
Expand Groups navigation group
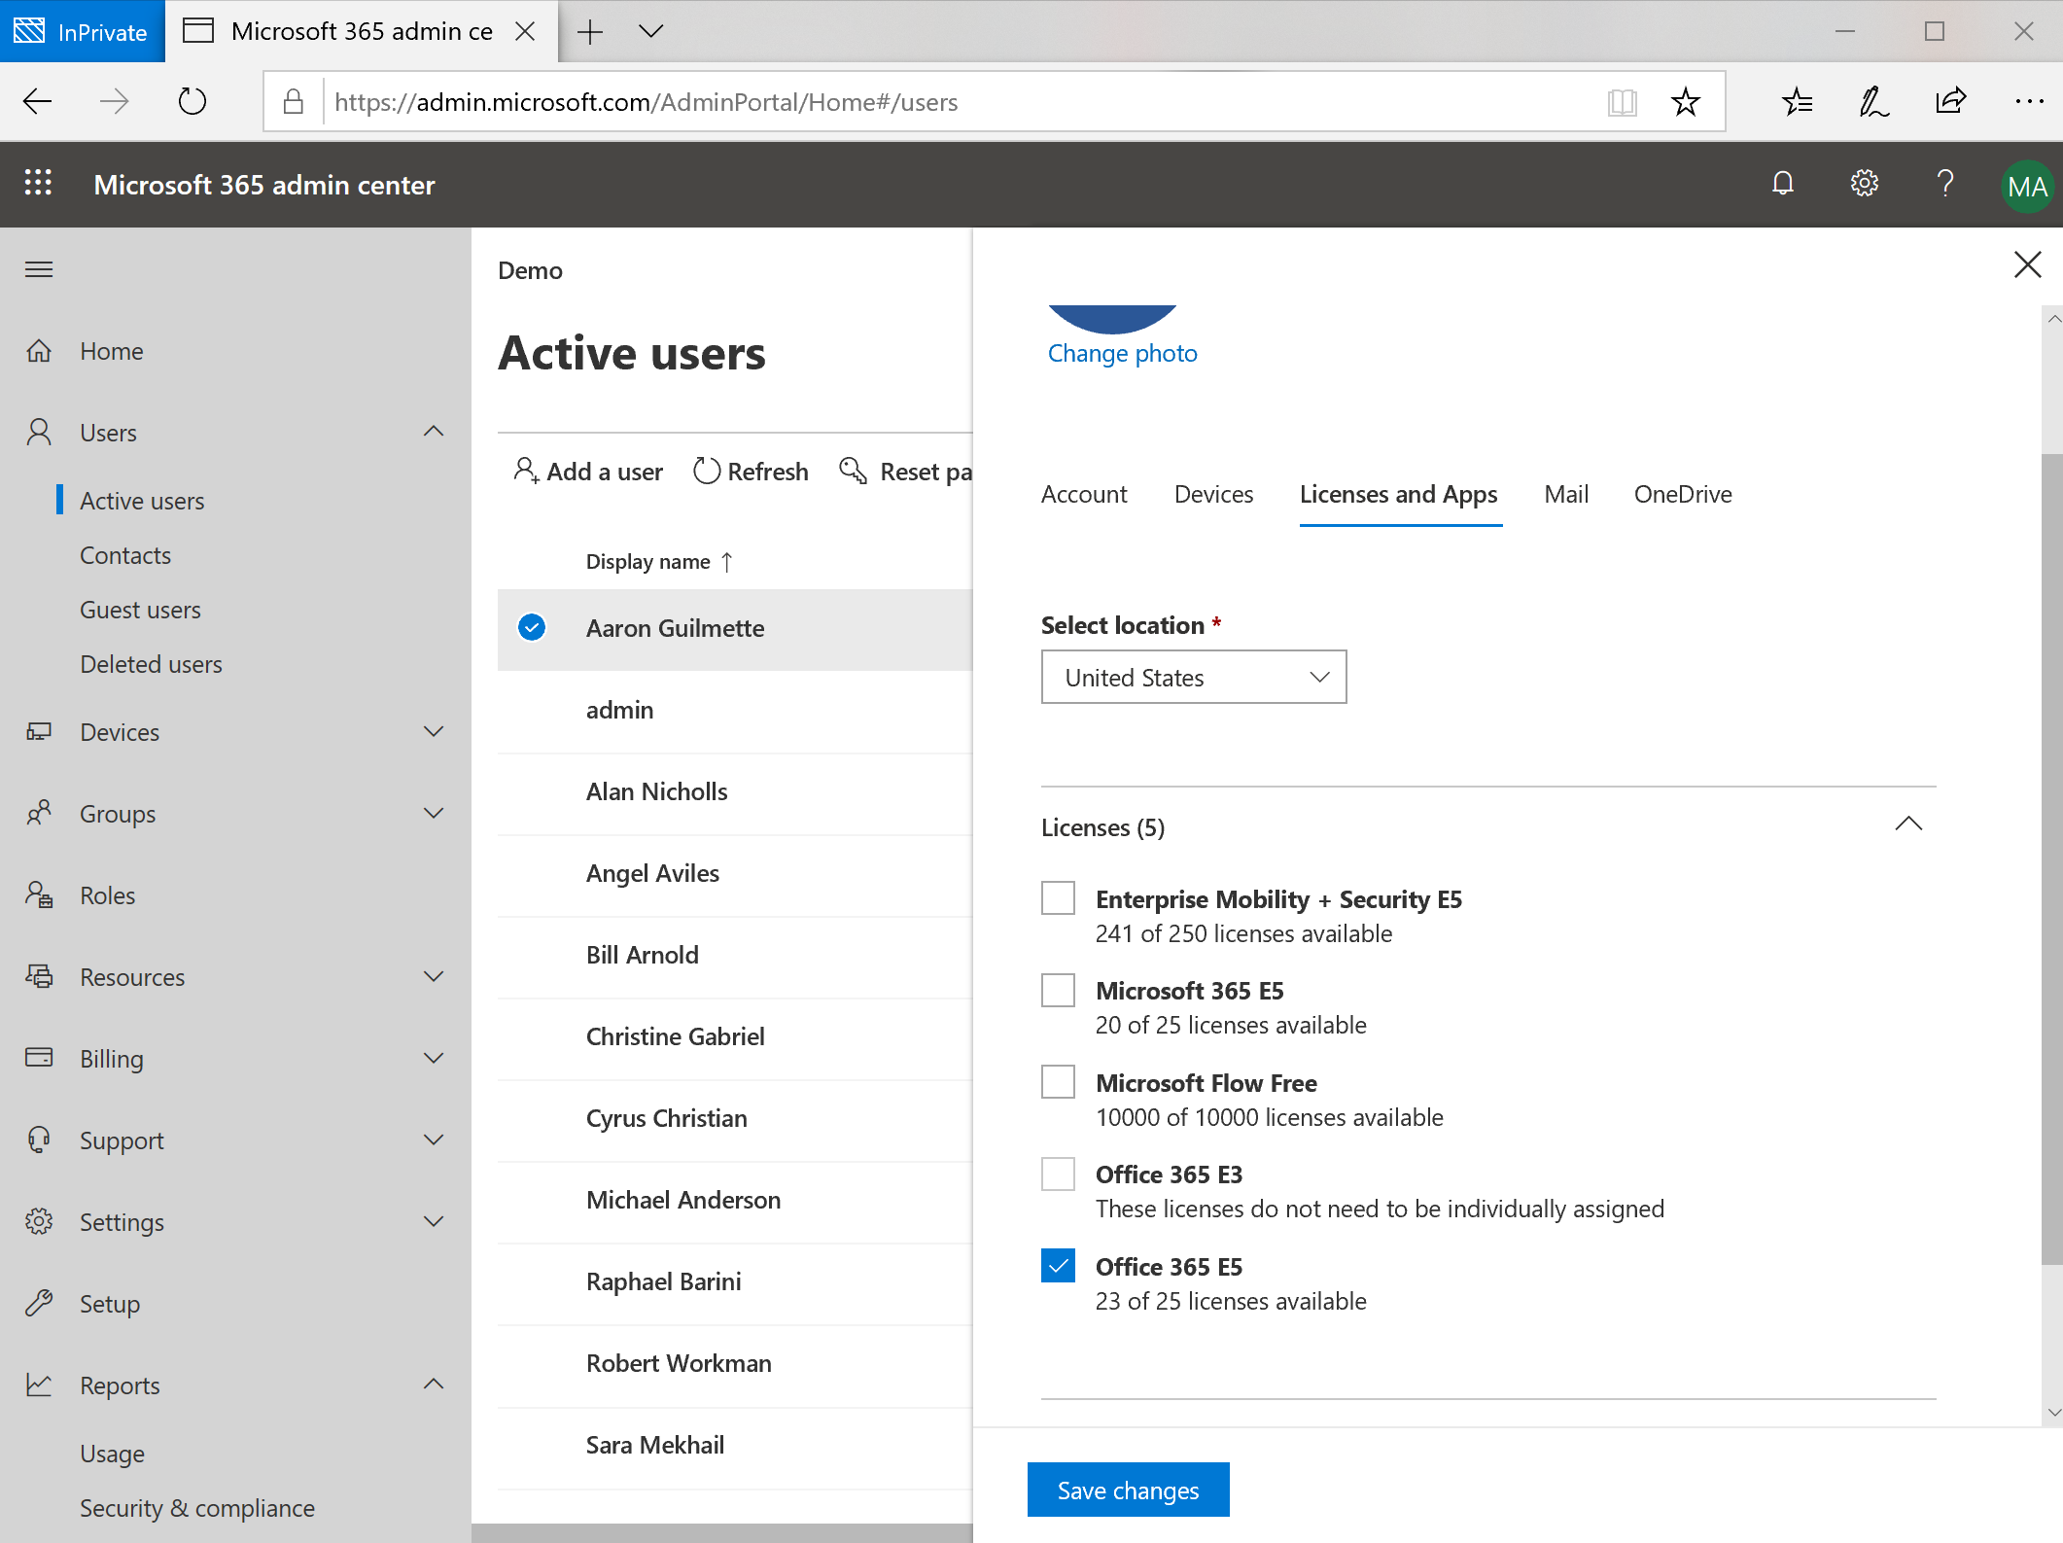coord(434,813)
